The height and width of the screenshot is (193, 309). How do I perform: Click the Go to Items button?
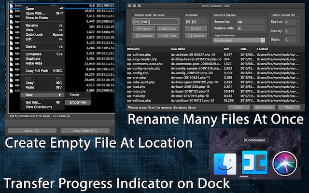[264, 107]
